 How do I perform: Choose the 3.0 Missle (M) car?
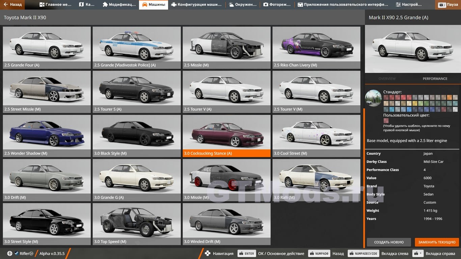pos(226,180)
